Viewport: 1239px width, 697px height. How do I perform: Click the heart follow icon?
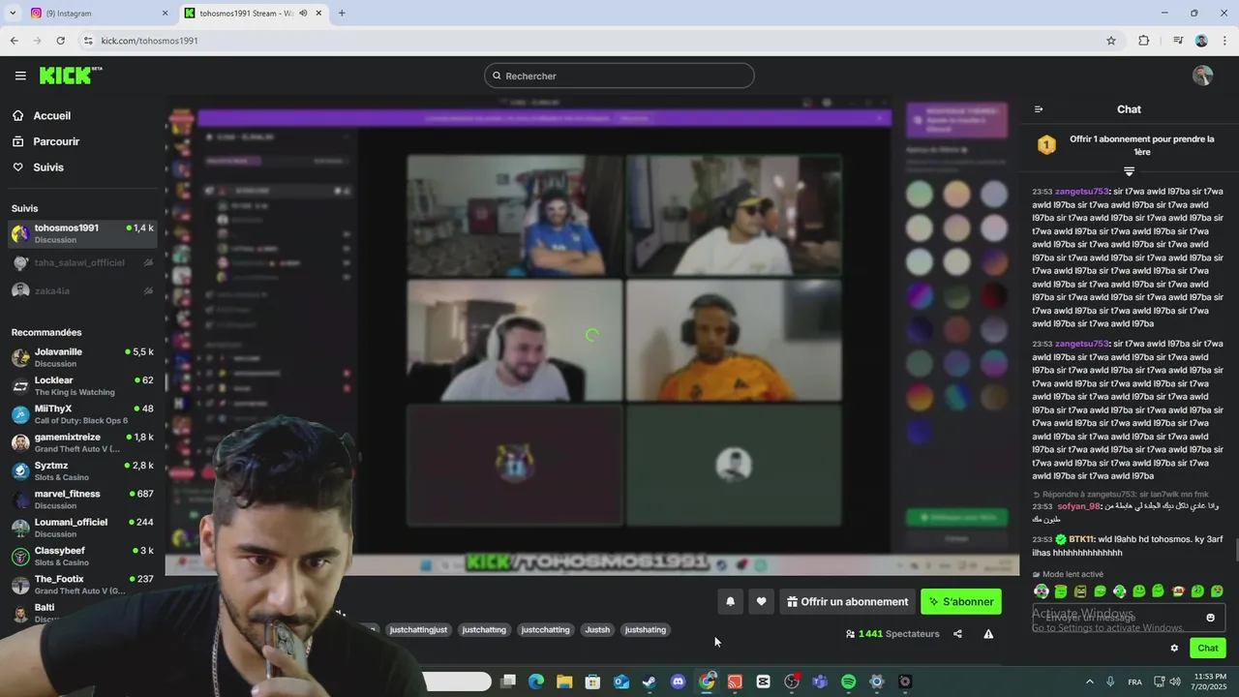coord(762,601)
